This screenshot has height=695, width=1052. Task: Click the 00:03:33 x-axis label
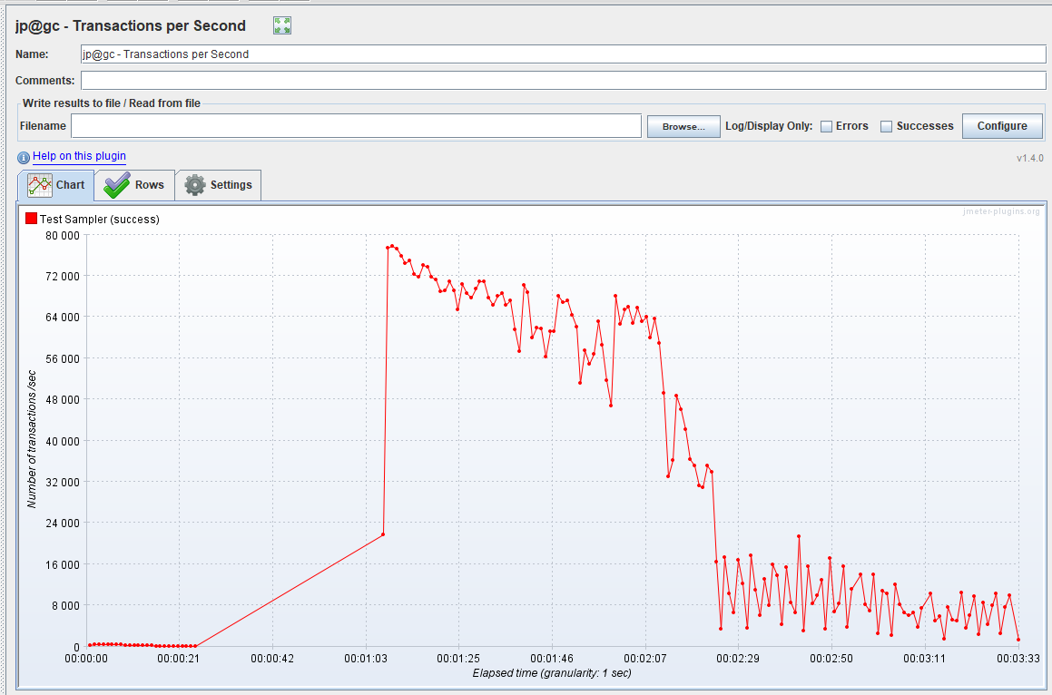(1018, 659)
